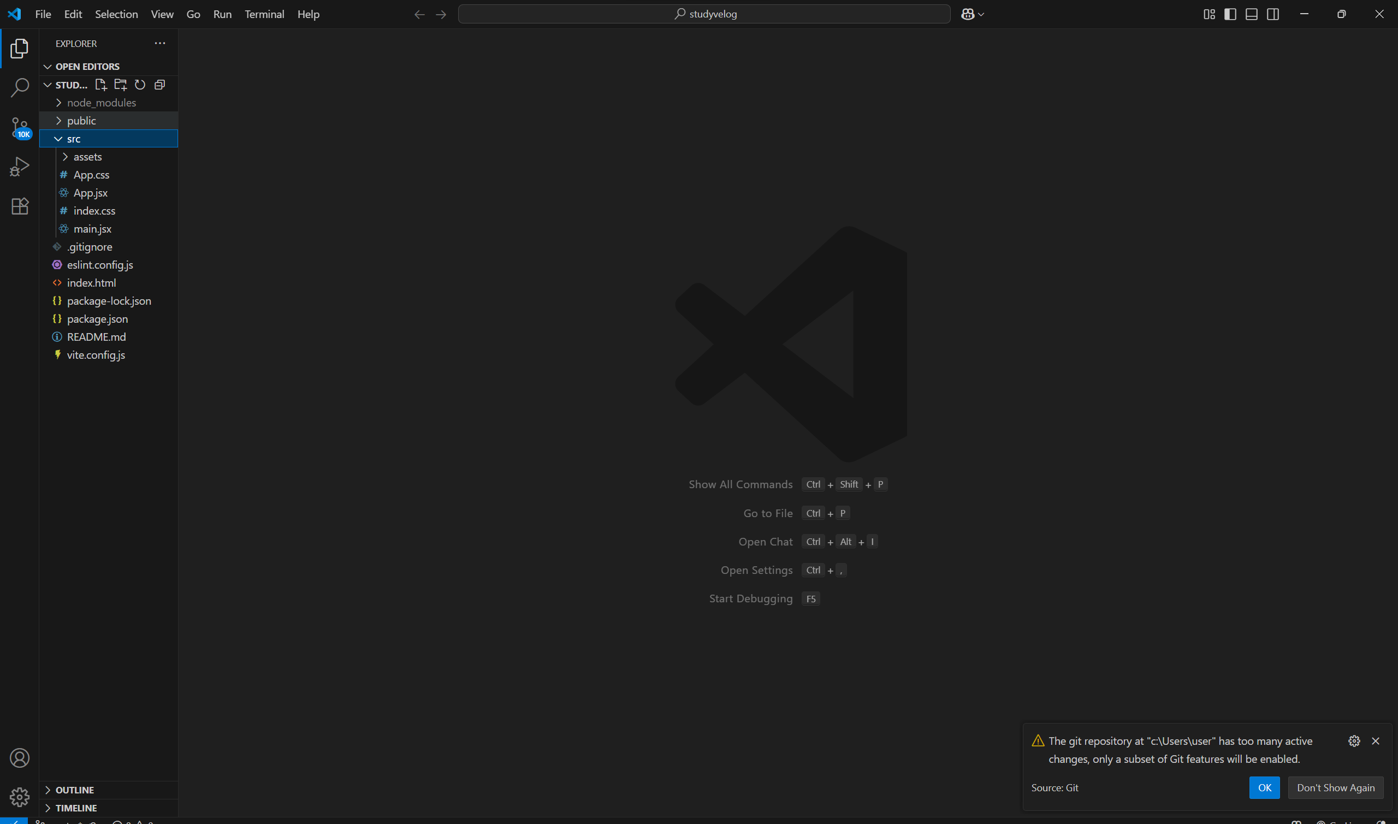Open the Copilot chat icon in title bar
This screenshot has height=824, width=1398.
968,14
